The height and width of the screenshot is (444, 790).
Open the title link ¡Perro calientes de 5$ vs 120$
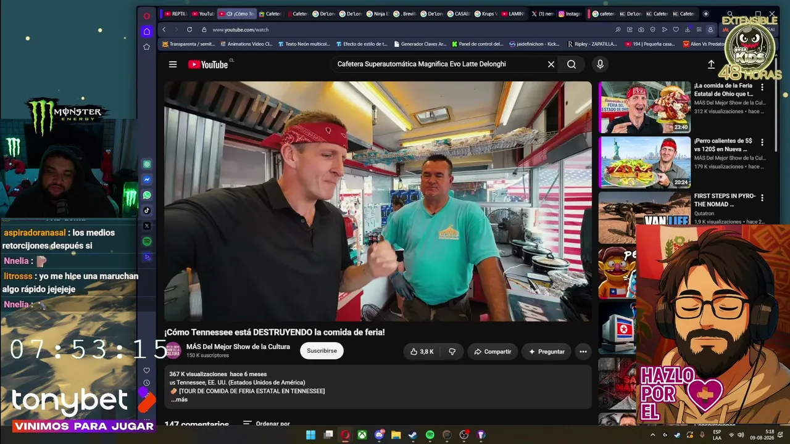(723, 145)
